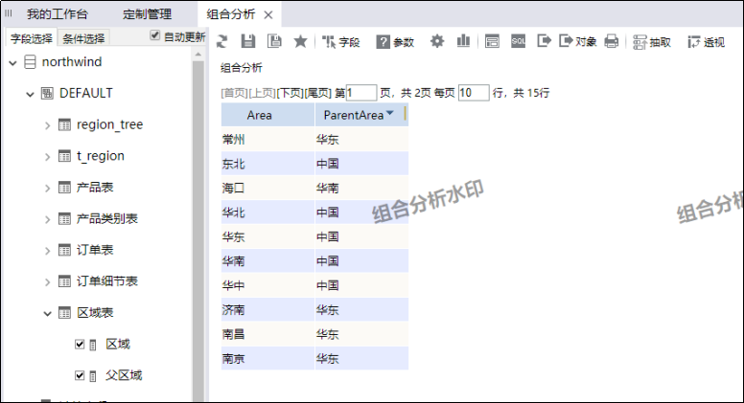
Task: Toggle the 自动更新 checkbox
Action: [154, 35]
